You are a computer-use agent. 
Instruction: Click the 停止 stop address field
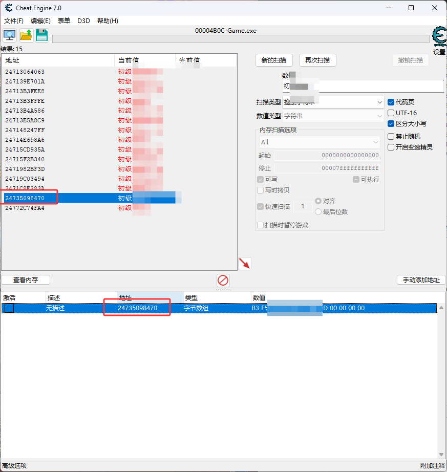[327, 168]
